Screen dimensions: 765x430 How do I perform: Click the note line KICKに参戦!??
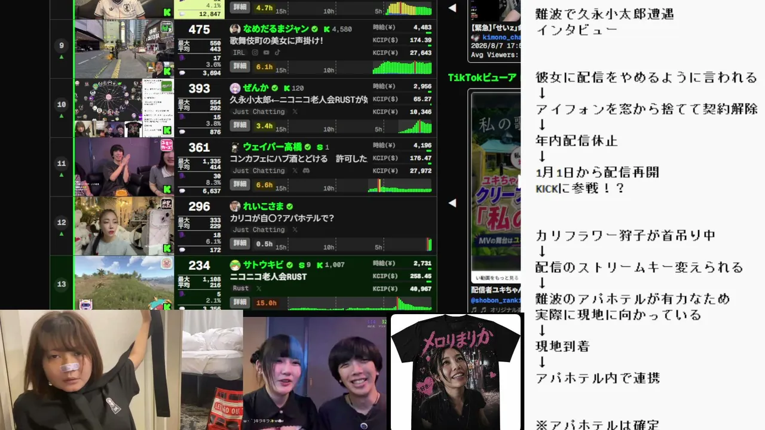tap(580, 188)
